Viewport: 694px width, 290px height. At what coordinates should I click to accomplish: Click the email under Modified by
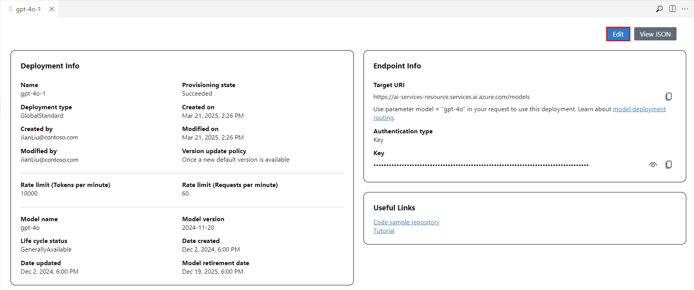tap(49, 160)
